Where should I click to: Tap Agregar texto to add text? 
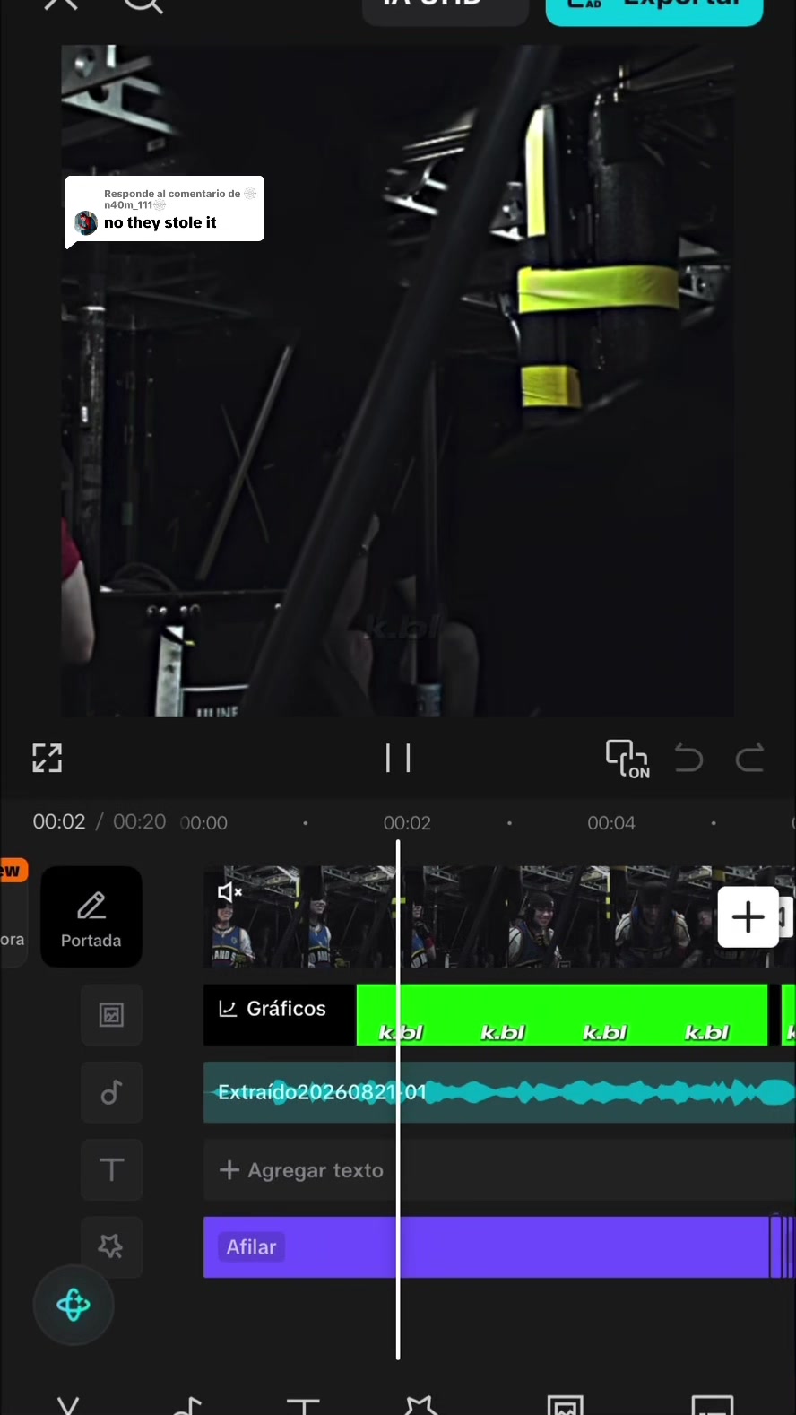coord(302,1170)
